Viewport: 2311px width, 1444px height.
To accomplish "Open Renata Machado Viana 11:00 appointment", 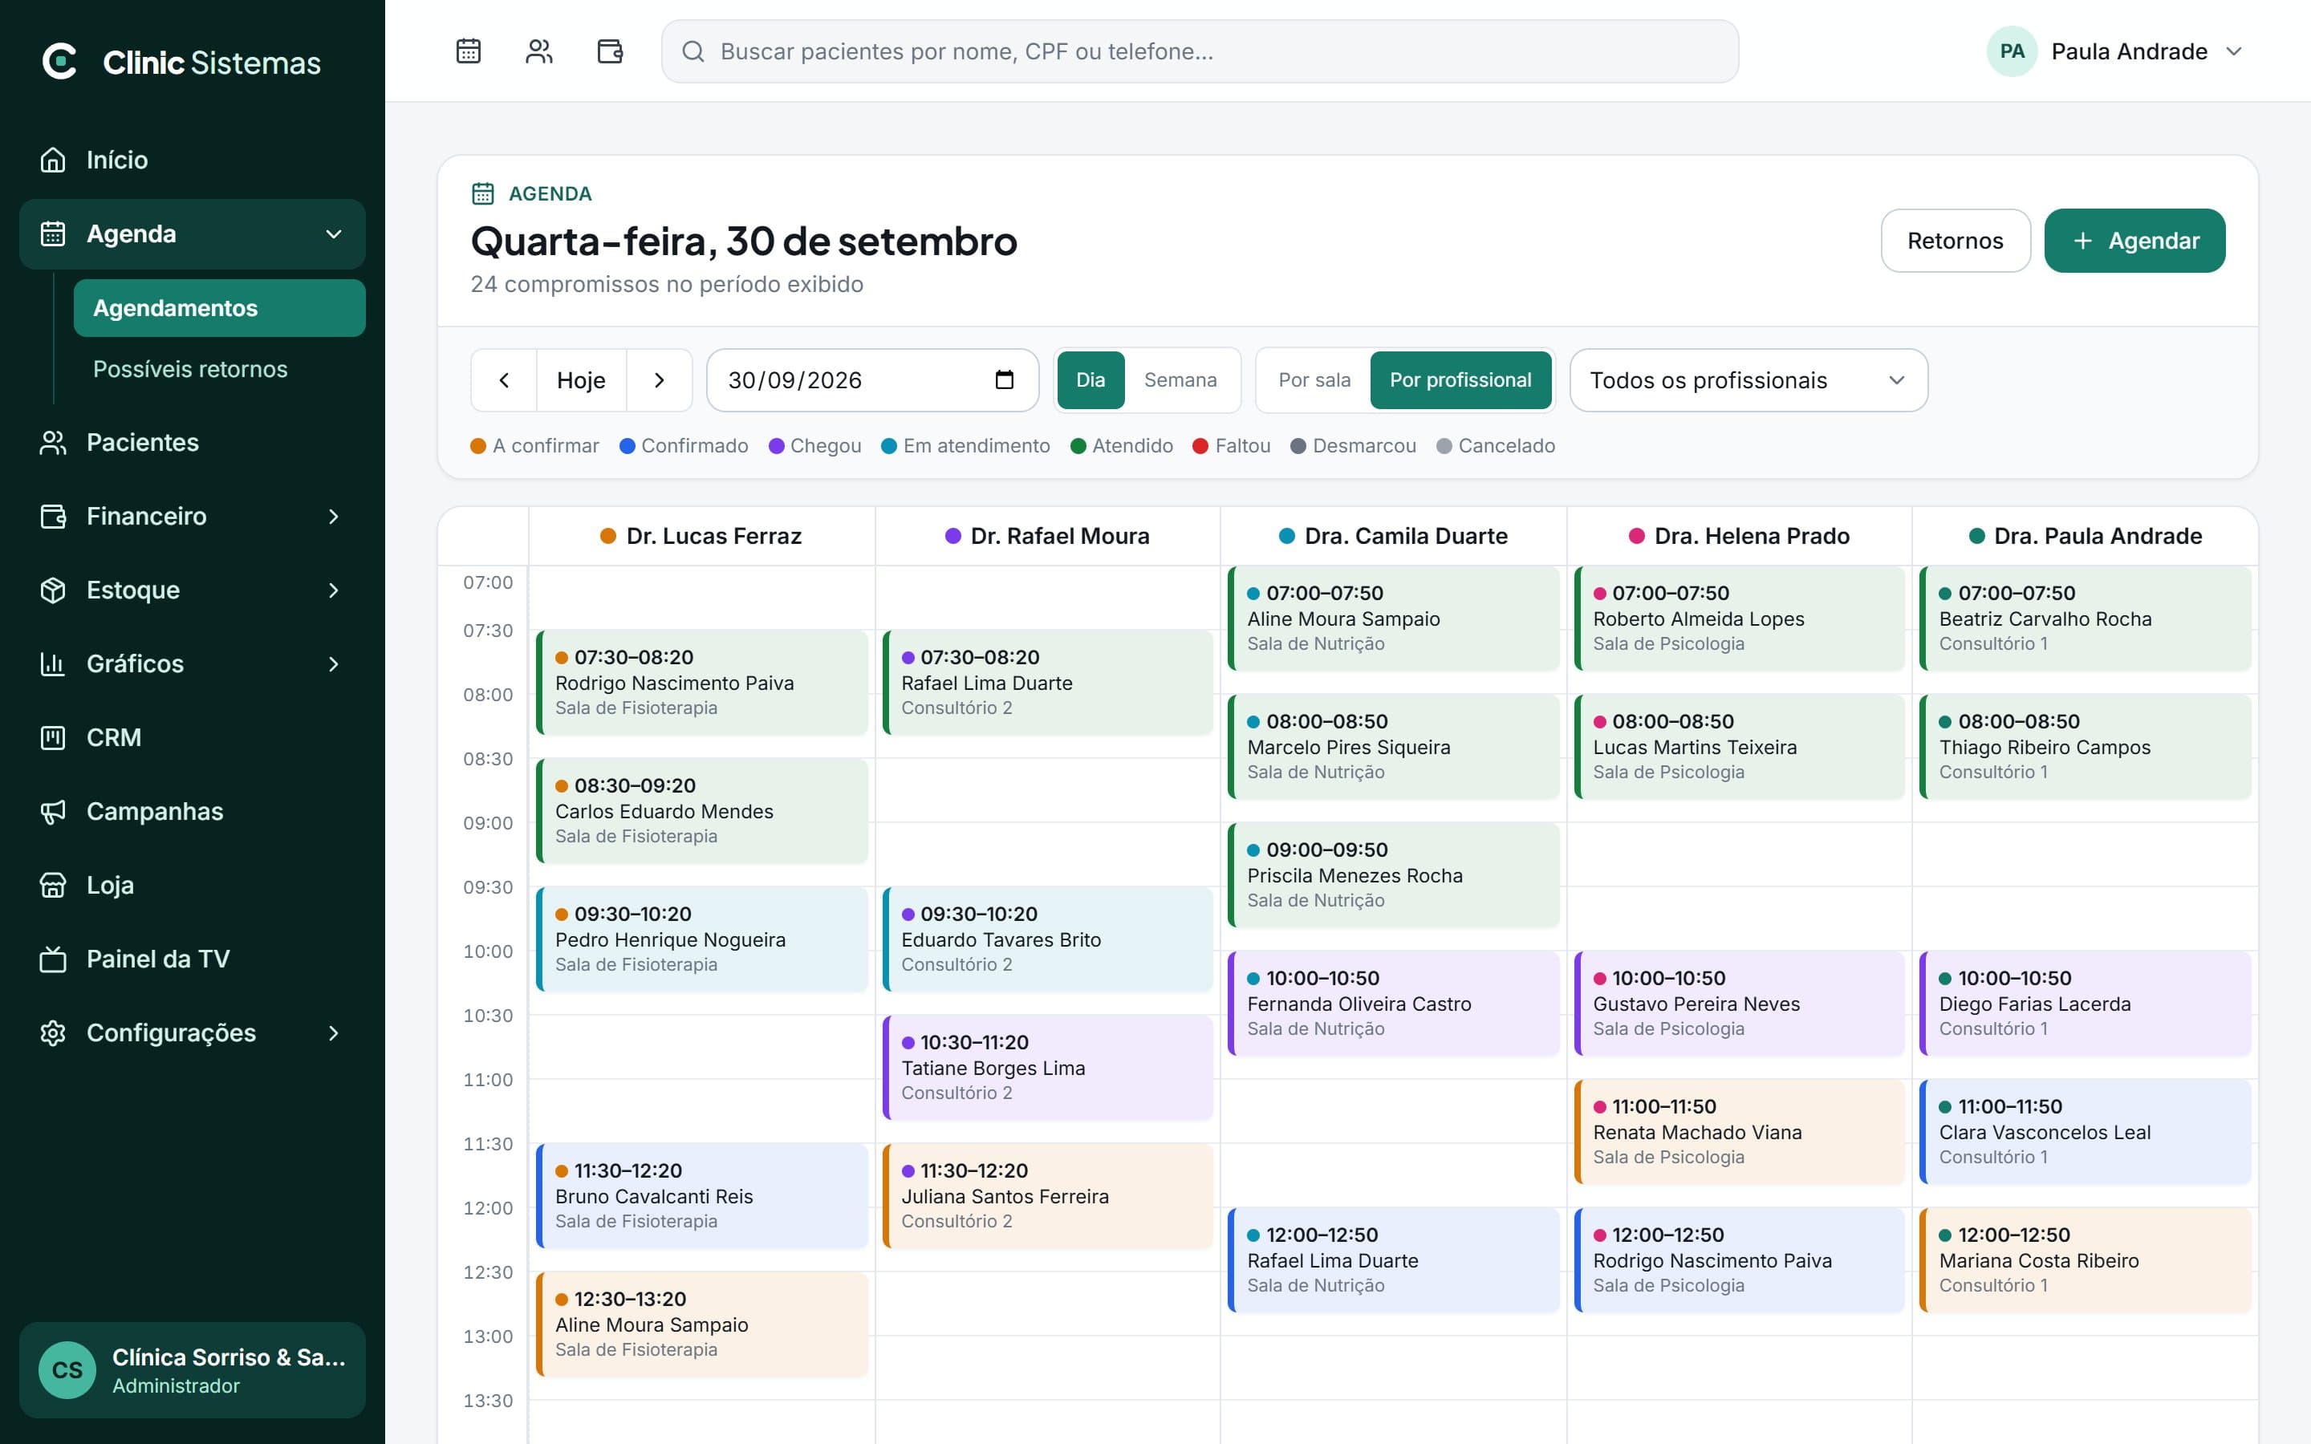I will 1739,1131.
